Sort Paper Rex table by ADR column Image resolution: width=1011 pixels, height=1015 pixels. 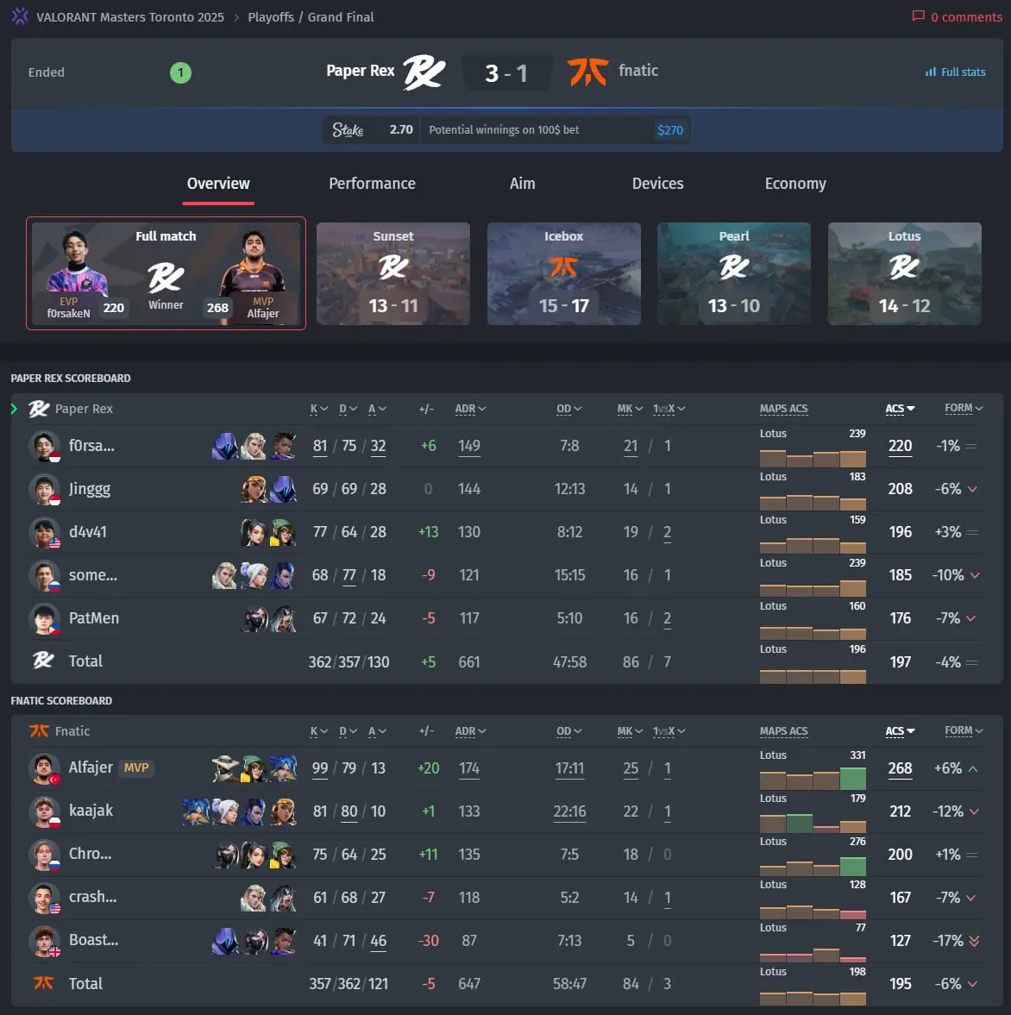click(470, 409)
